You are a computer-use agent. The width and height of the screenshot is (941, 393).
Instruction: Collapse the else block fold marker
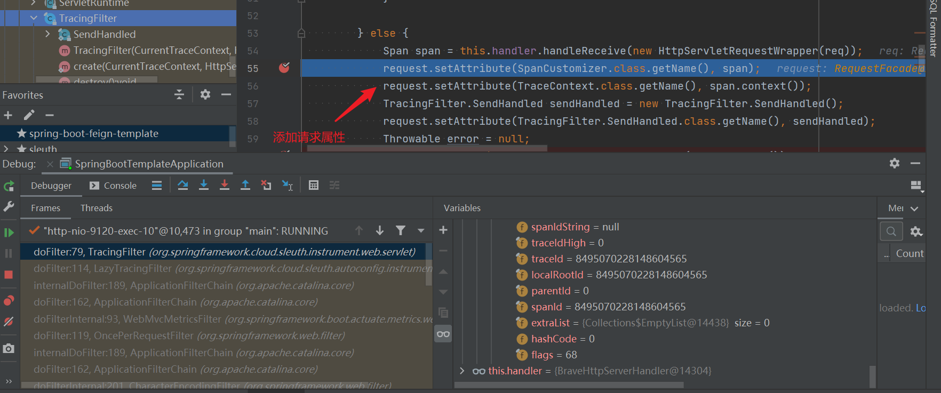pyautogui.click(x=301, y=33)
